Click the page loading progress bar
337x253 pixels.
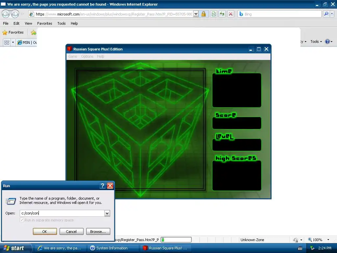point(176,240)
